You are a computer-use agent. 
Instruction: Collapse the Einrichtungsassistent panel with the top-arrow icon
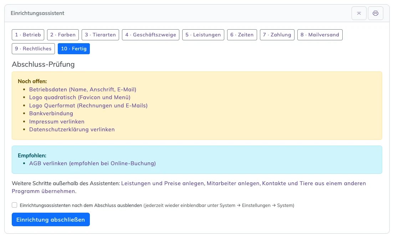pos(359,13)
